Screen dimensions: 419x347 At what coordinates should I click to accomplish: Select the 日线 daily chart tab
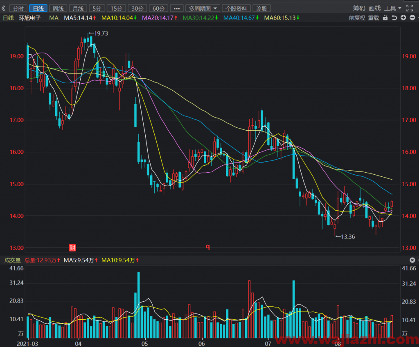38,9
